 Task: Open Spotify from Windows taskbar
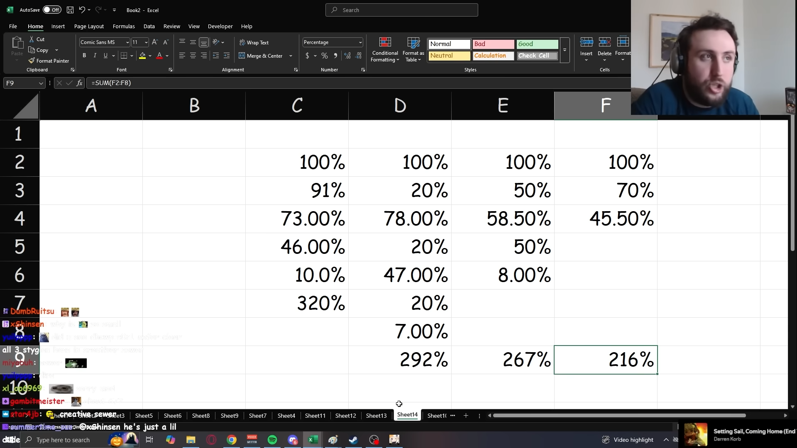coord(272,440)
